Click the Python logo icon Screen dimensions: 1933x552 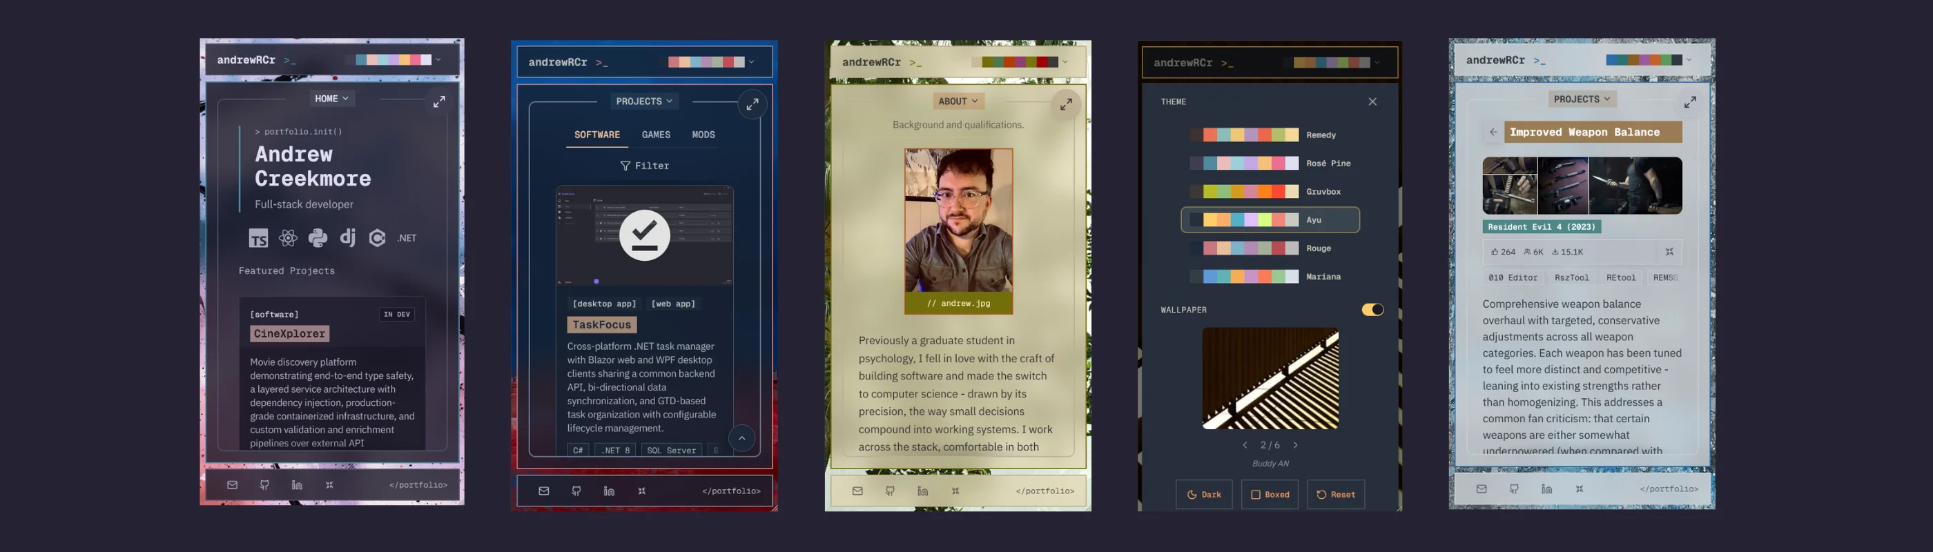(318, 239)
